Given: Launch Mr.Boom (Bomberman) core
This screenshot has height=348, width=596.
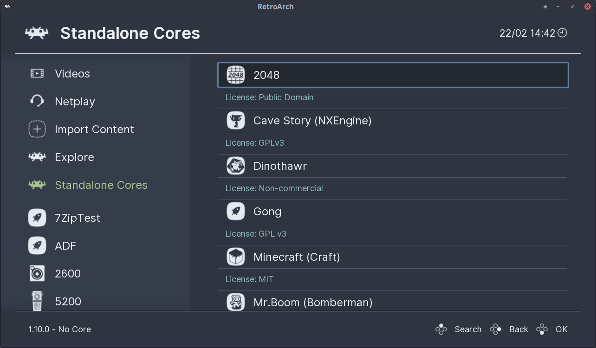Looking at the screenshot, I should click(393, 302).
